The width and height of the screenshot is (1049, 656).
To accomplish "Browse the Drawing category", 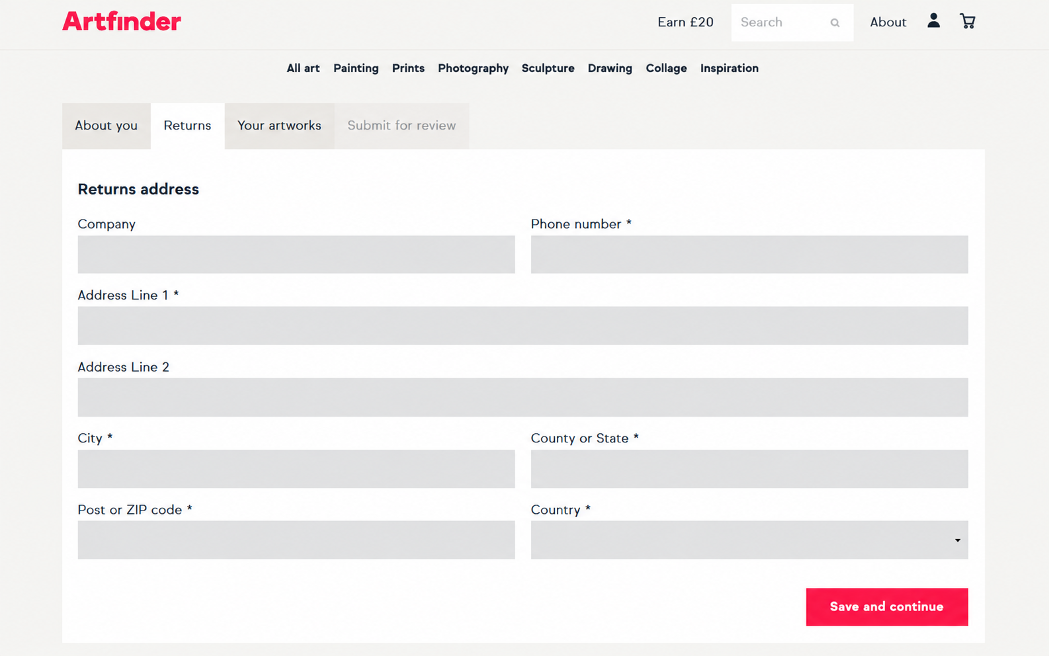I will pyautogui.click(x=610, y=68).
